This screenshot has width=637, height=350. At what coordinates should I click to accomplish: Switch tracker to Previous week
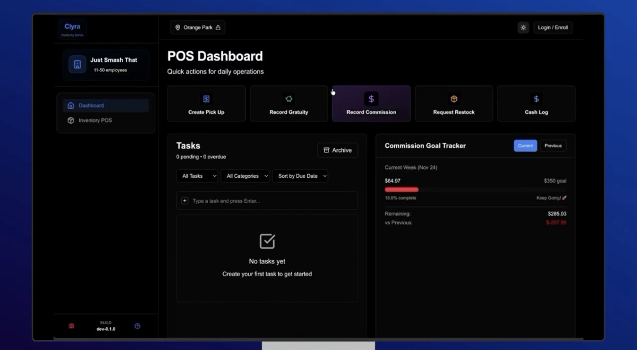click(x=553, y=146)
